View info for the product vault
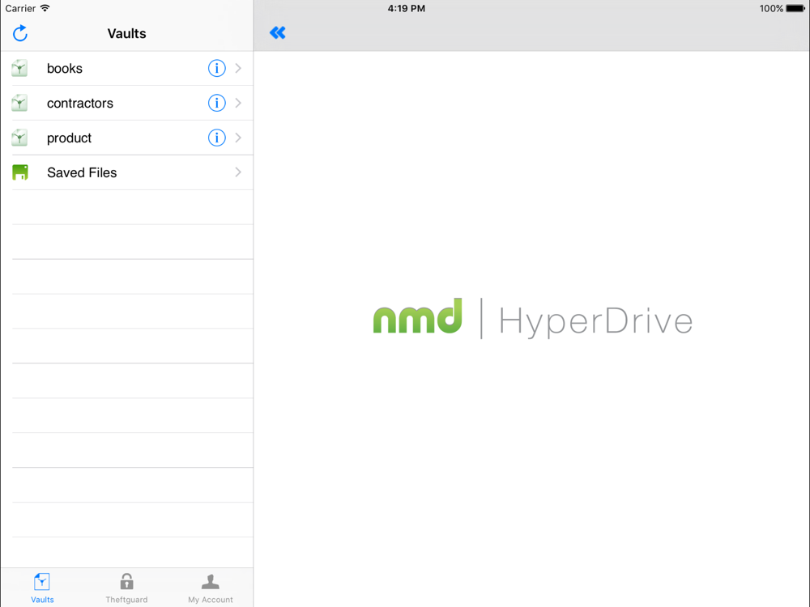This screenshot has height=607, width=810. [216, 138]
